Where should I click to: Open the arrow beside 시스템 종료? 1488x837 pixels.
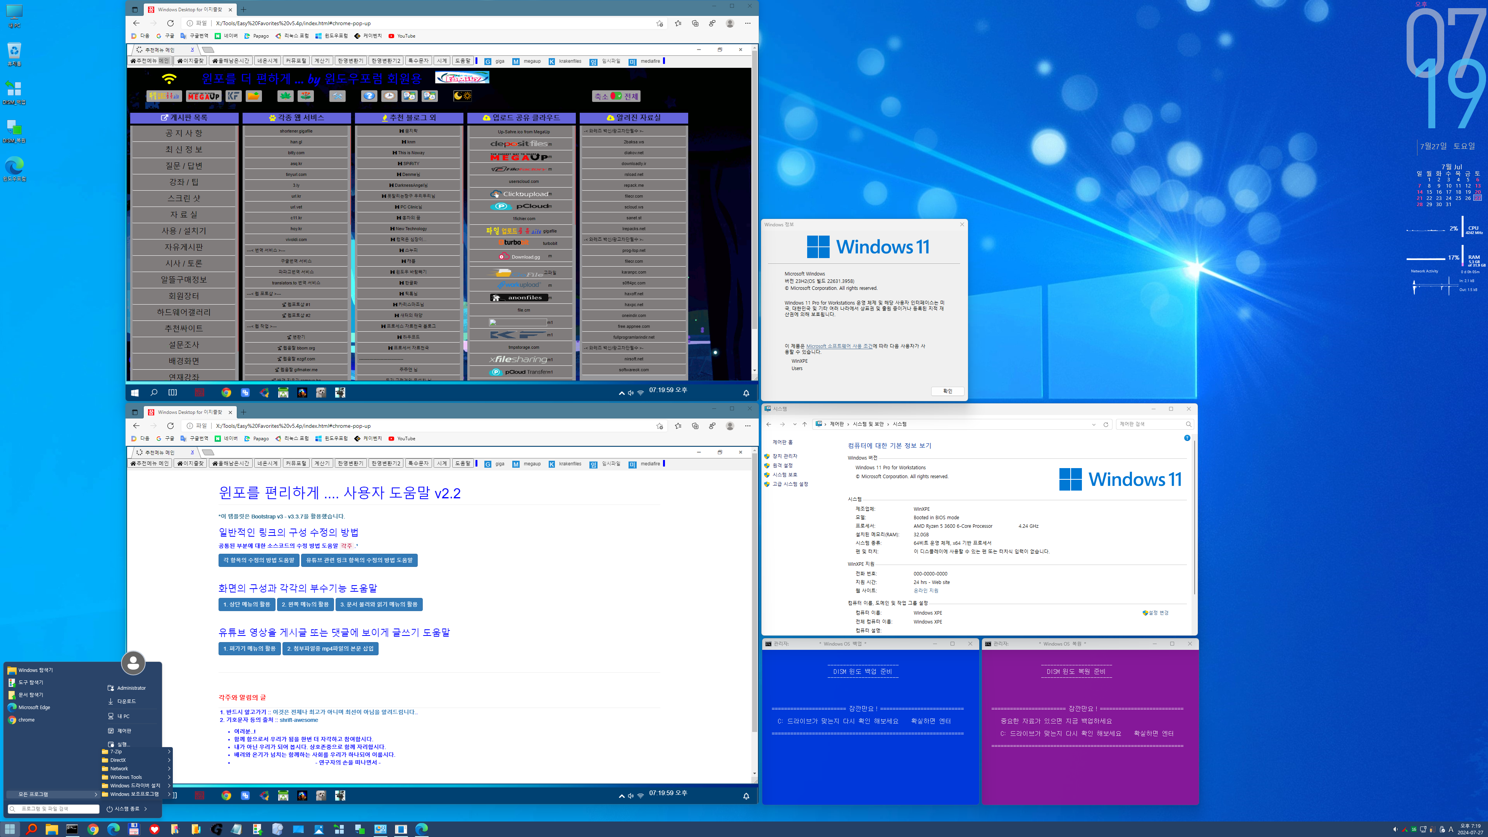point(146,809)
